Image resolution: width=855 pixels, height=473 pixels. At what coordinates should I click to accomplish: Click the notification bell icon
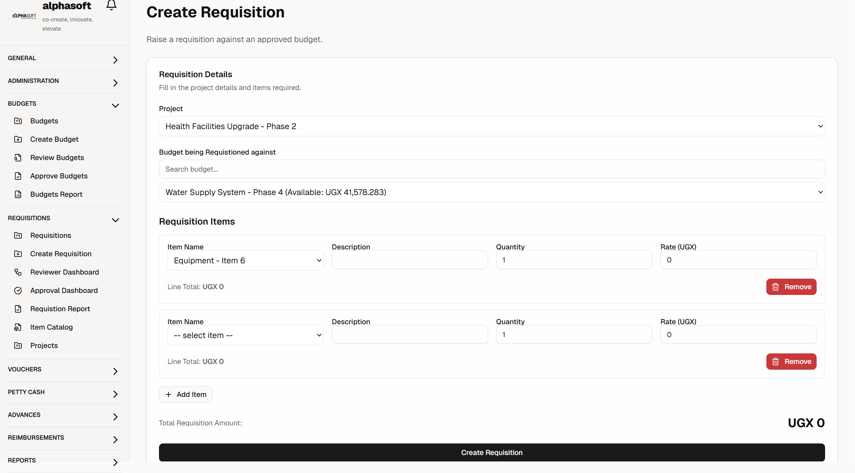pos(111,5)
